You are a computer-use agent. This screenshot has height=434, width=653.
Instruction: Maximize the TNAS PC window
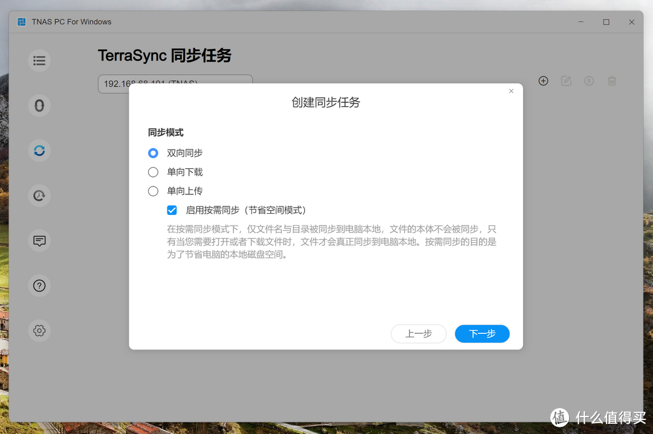click(x=606, y=22)
